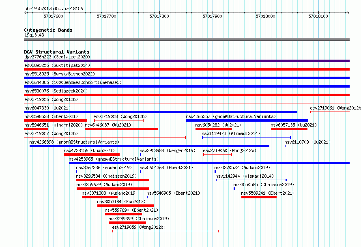
Task: Click the red bar under nsv5598528
Action: tap(56, 120)
